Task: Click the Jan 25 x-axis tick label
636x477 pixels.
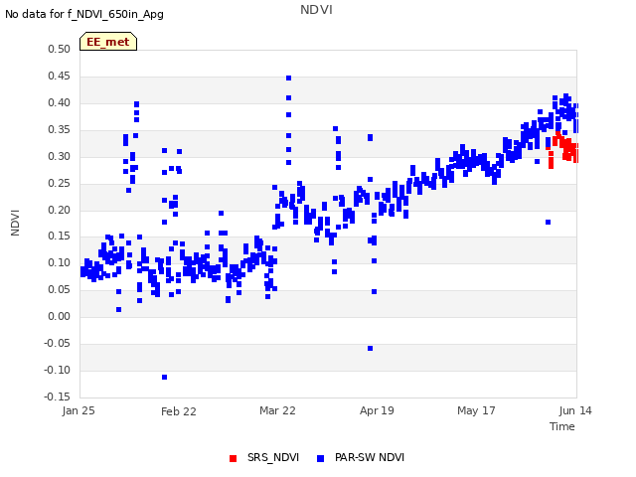Action: (x=79, y=410)
